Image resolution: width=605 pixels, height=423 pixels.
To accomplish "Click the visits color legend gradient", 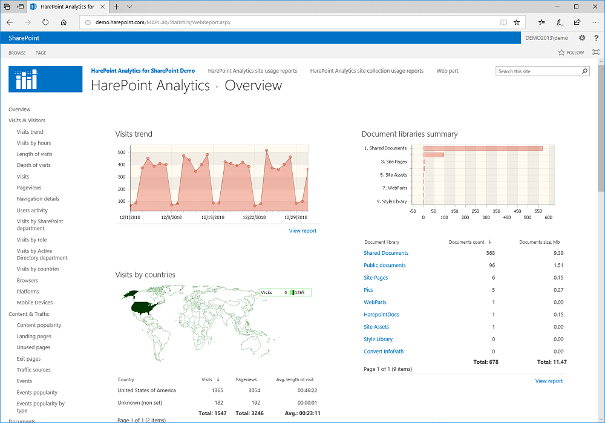I will click(x=292, y=292).
